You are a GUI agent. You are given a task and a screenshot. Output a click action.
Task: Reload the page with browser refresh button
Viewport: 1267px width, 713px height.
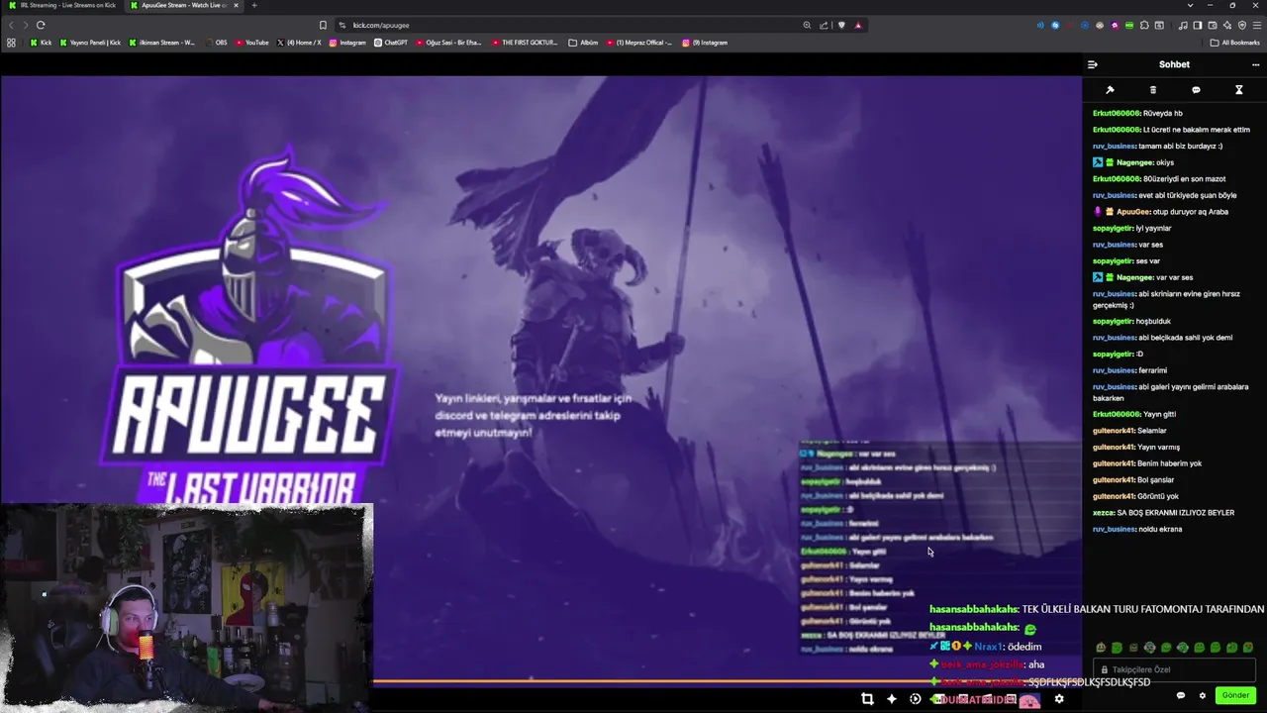pyautogui.click(x=41, y=25)
